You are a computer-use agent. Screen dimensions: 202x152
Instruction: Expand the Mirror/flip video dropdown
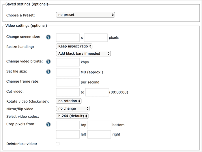[x=73, y=109]
